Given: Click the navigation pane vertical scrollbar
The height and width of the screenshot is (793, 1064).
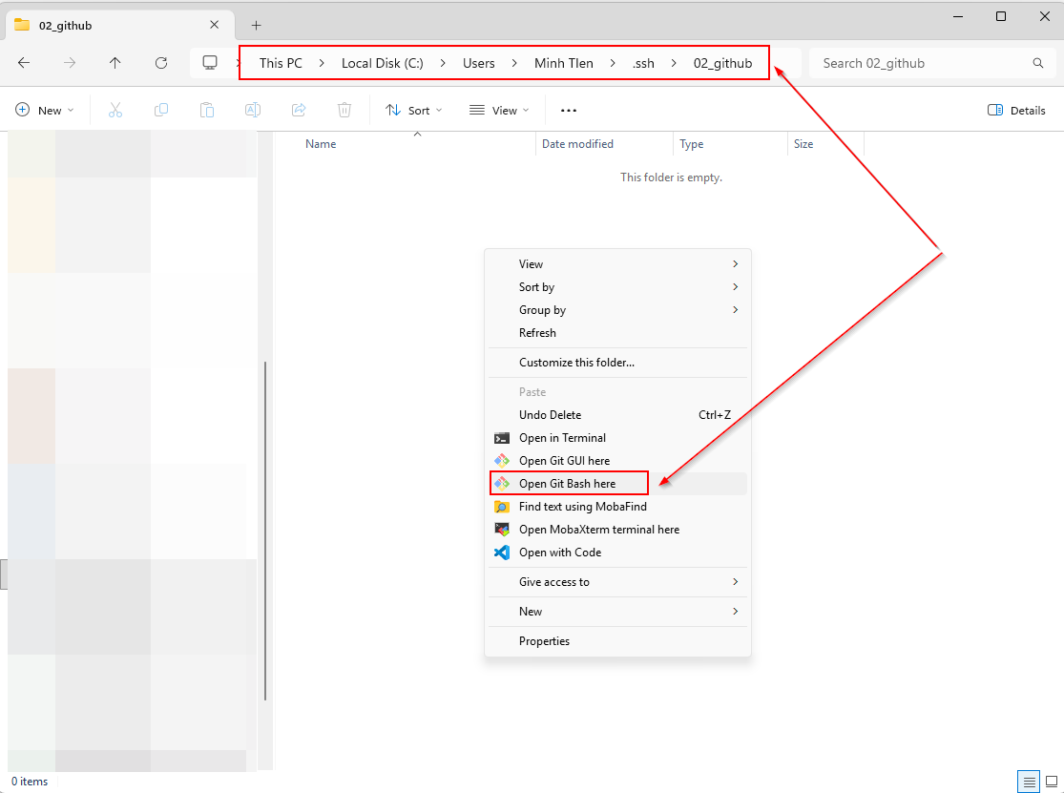Looking at the screenshot, I should pos(265,530).
